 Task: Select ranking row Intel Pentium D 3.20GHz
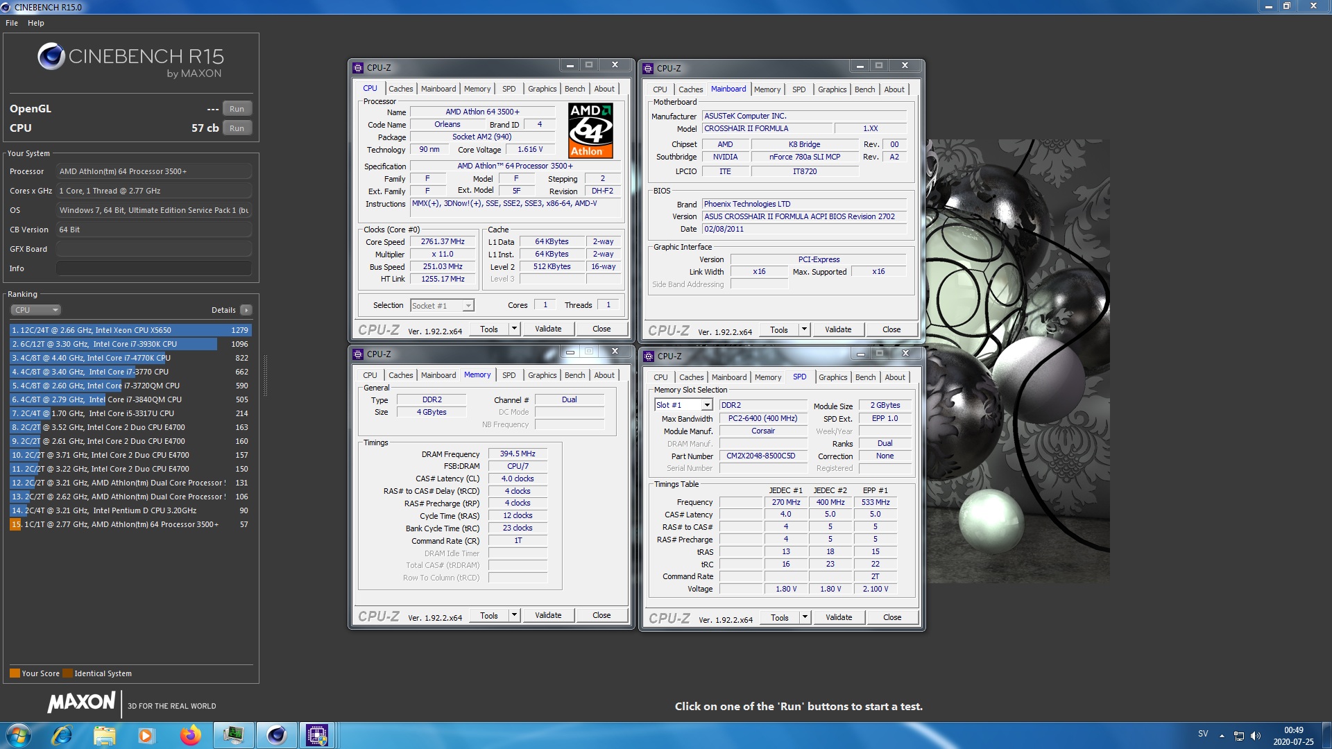tap(130, 510)
